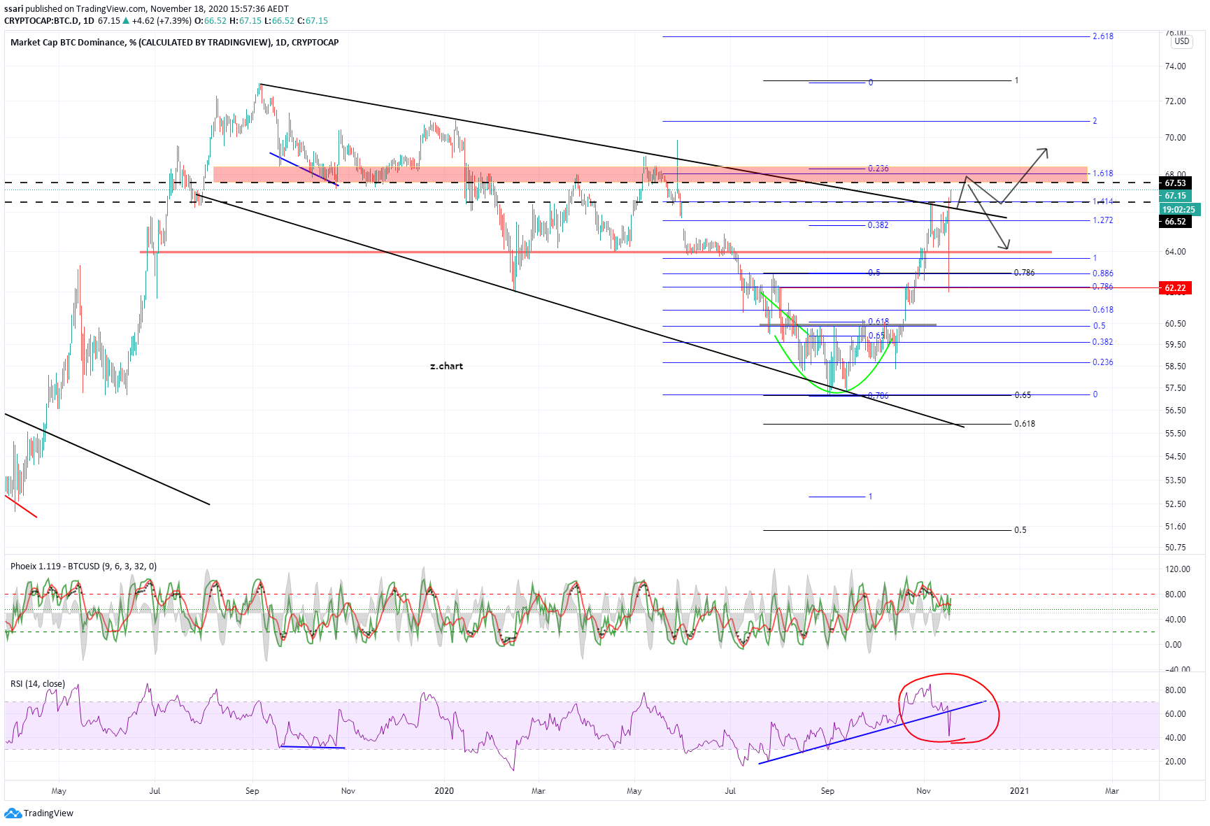The width and height of the screenshot is (1210, 826).
Task: Select the 1.272 Fibonacci level label
Action: [1103, 220]
